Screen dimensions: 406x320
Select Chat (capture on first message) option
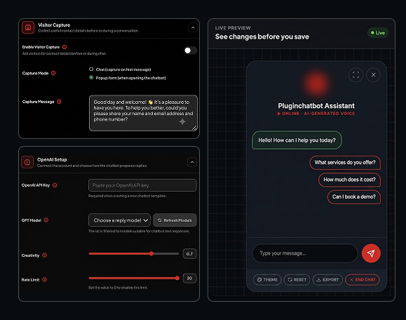click(91, 69)
